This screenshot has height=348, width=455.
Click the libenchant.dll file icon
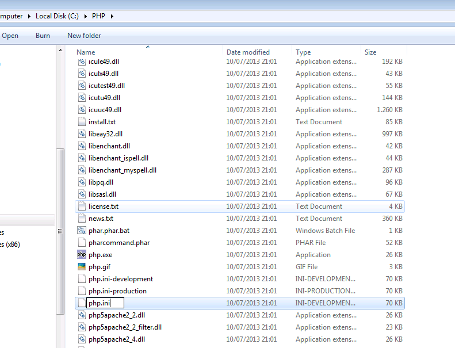[x=82, y=146]
